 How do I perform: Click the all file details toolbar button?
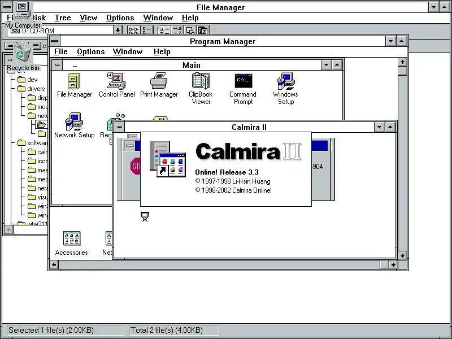tap(147, 31)
